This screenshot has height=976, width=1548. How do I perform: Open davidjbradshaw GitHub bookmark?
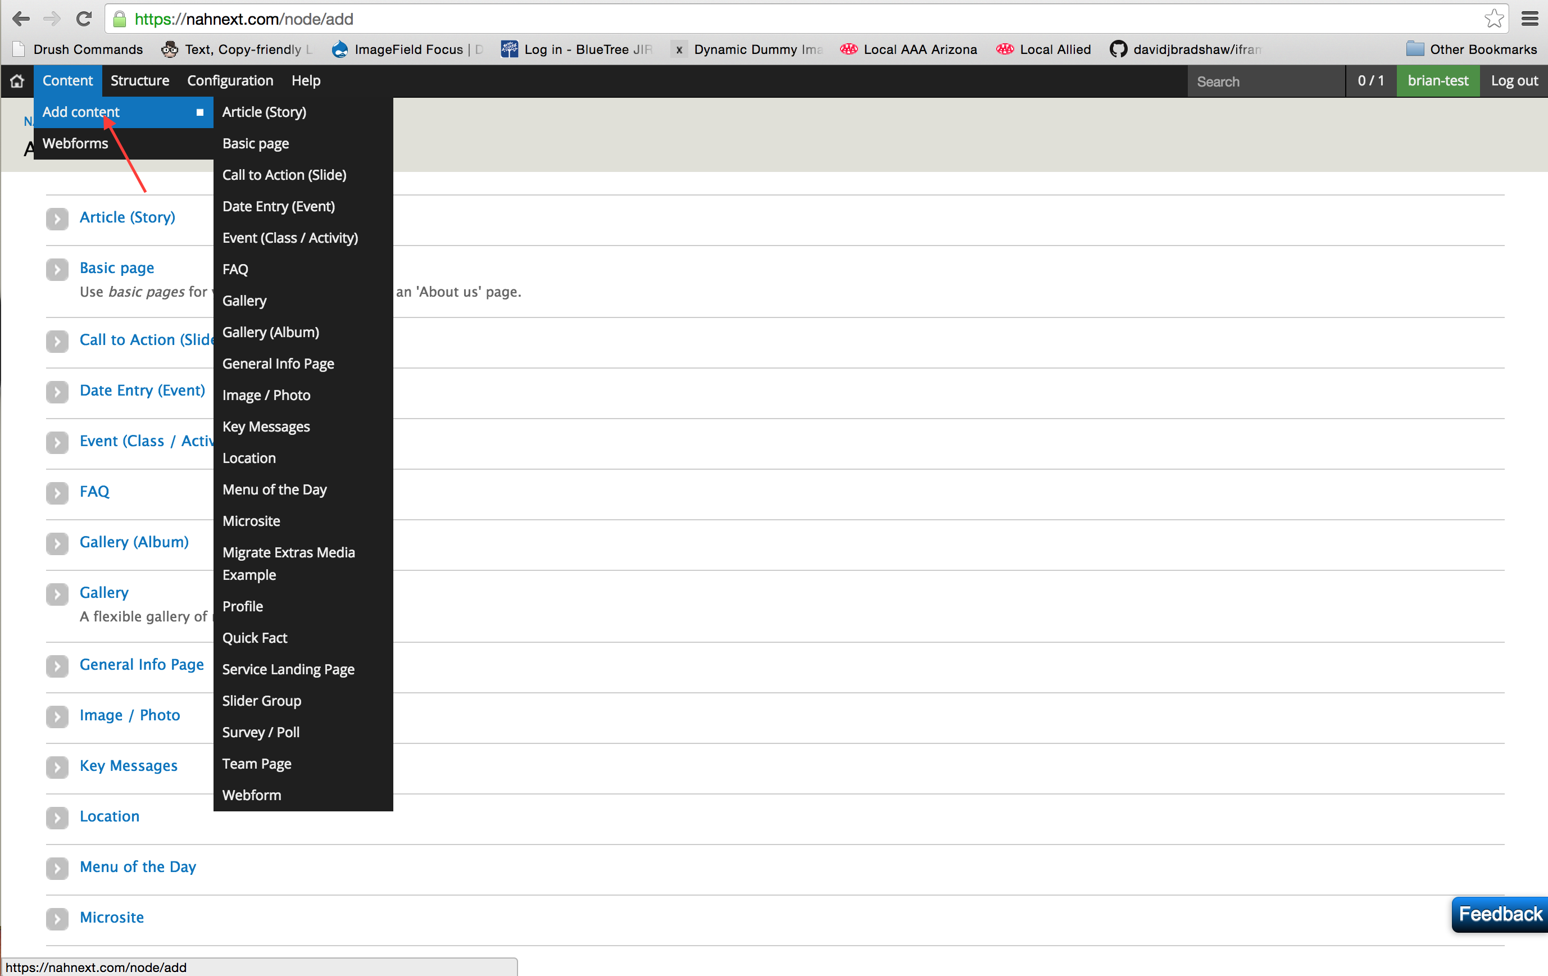pyautogui.click(x=1186, y=49)
